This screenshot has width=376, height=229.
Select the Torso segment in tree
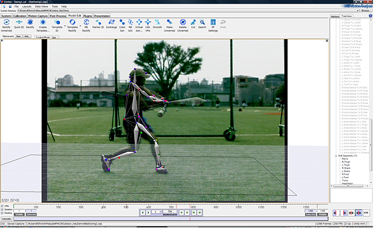(345, 181)
